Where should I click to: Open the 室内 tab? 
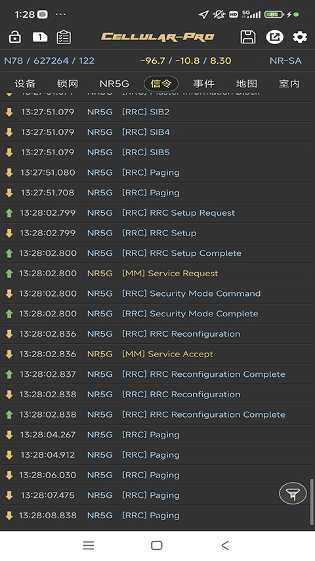tap(289, 84)
